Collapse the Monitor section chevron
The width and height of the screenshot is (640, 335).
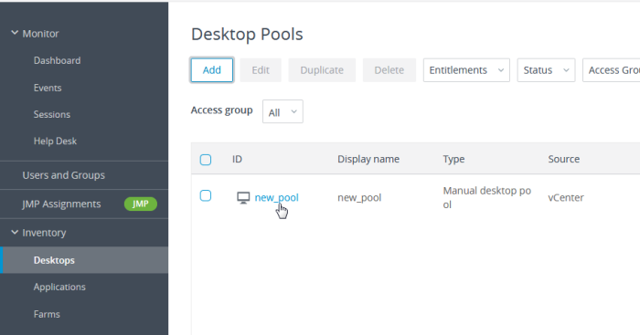coord(15,33)
